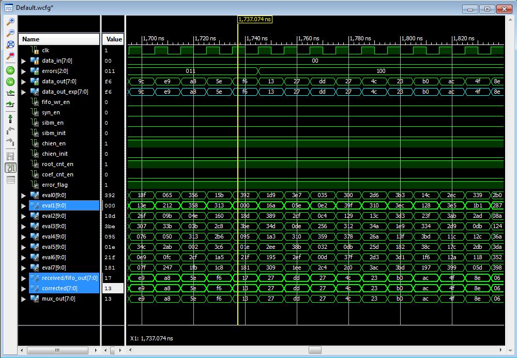Image resolution: width=517 pixels, height=358 pixels.
Task: Click the Zoom Out magnifier icon
Action: [10, 33]
